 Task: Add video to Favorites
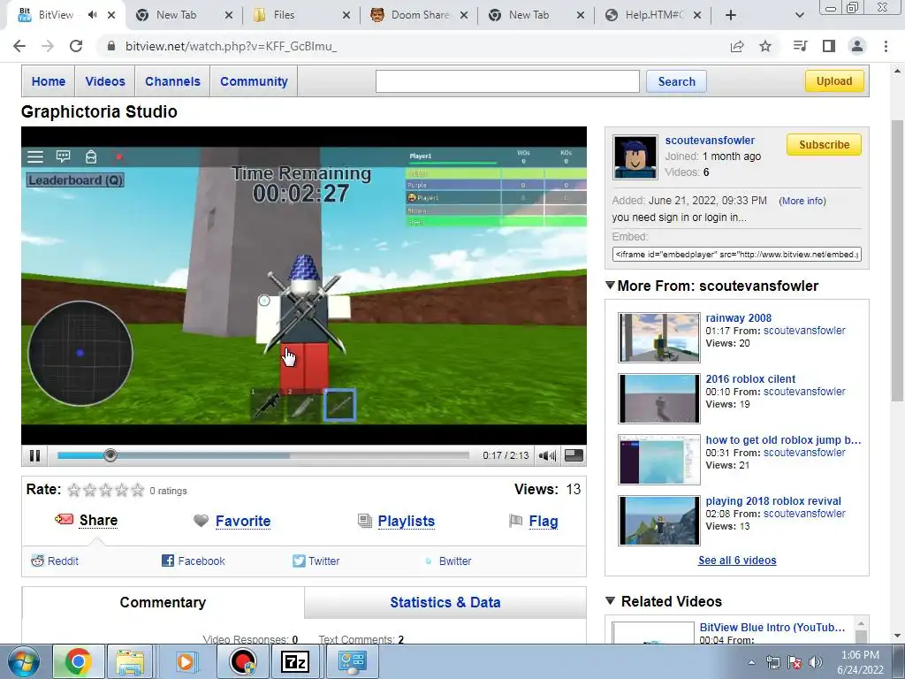tap(242, 521)
